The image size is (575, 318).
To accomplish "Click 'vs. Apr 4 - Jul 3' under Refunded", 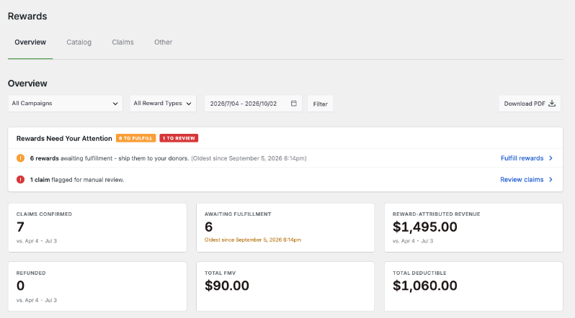I will tap(37, 300).
